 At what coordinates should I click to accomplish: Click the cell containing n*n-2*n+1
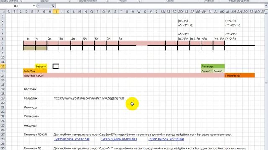(x=185, y=25)
